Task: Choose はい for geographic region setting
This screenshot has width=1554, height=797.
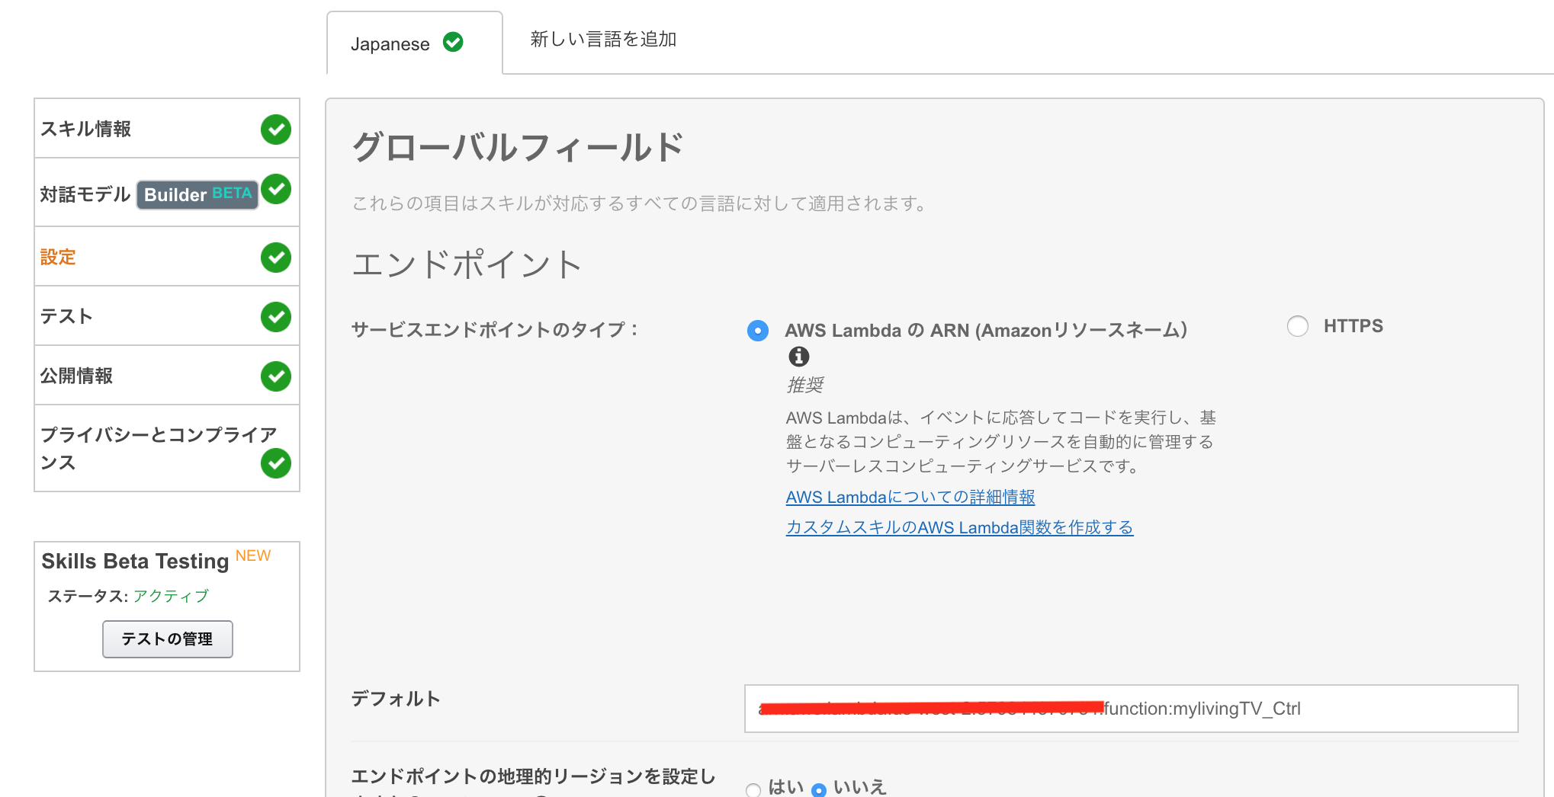Action: coord(753,789)
